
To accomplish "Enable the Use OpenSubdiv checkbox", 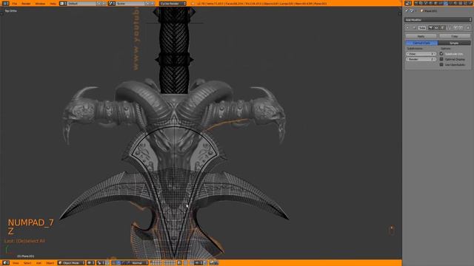I will click(441, 64).
